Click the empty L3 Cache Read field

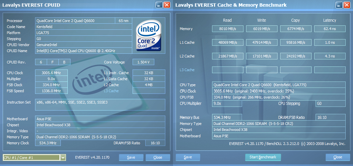(x=228, y=70)
